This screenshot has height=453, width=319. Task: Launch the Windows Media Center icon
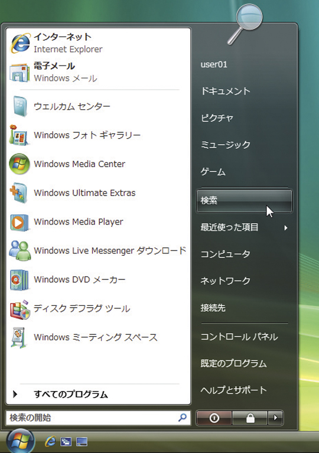pyautogui.click(x=19, y=164)
